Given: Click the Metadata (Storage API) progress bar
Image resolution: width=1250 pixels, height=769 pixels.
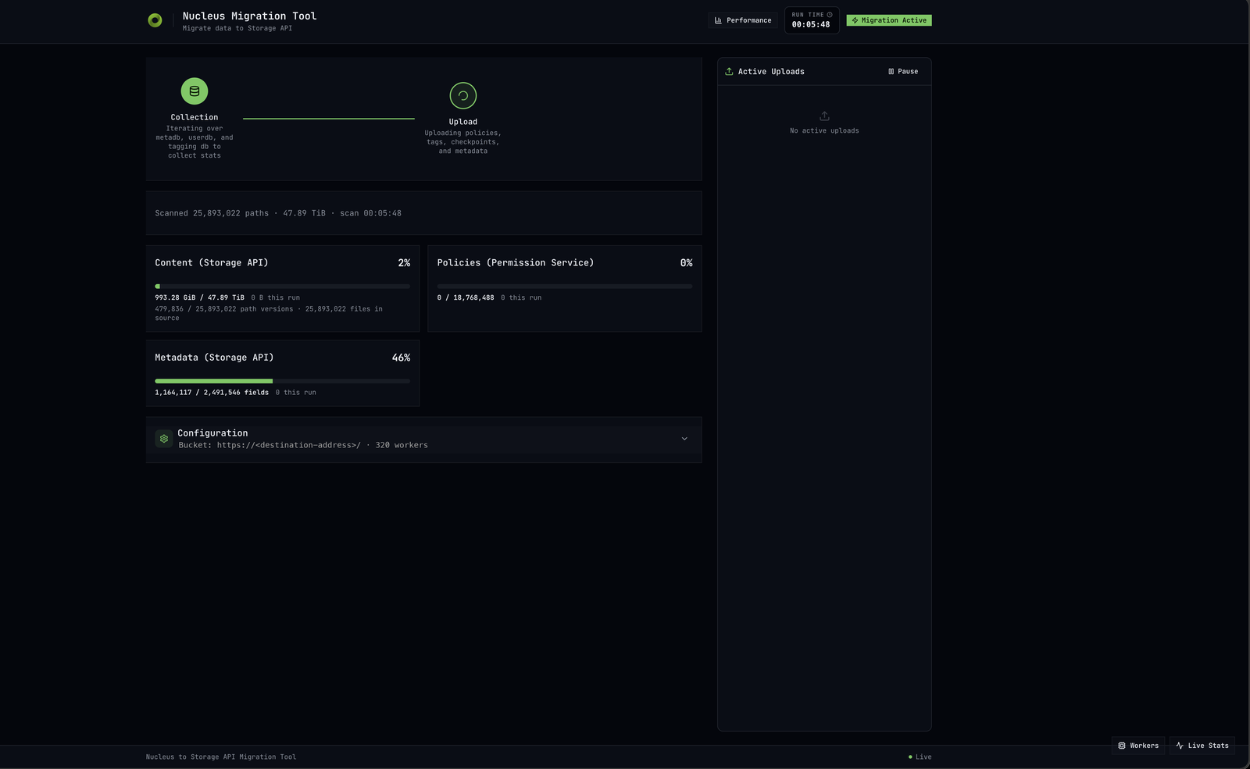Looking at the screenshot, I should tap(283, 381).
